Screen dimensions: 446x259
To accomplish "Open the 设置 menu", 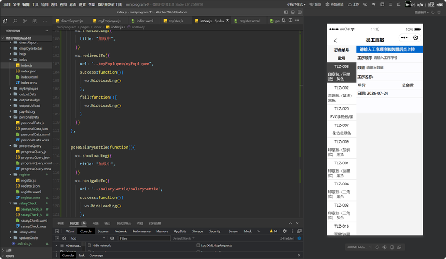I will tap(82, 4).
